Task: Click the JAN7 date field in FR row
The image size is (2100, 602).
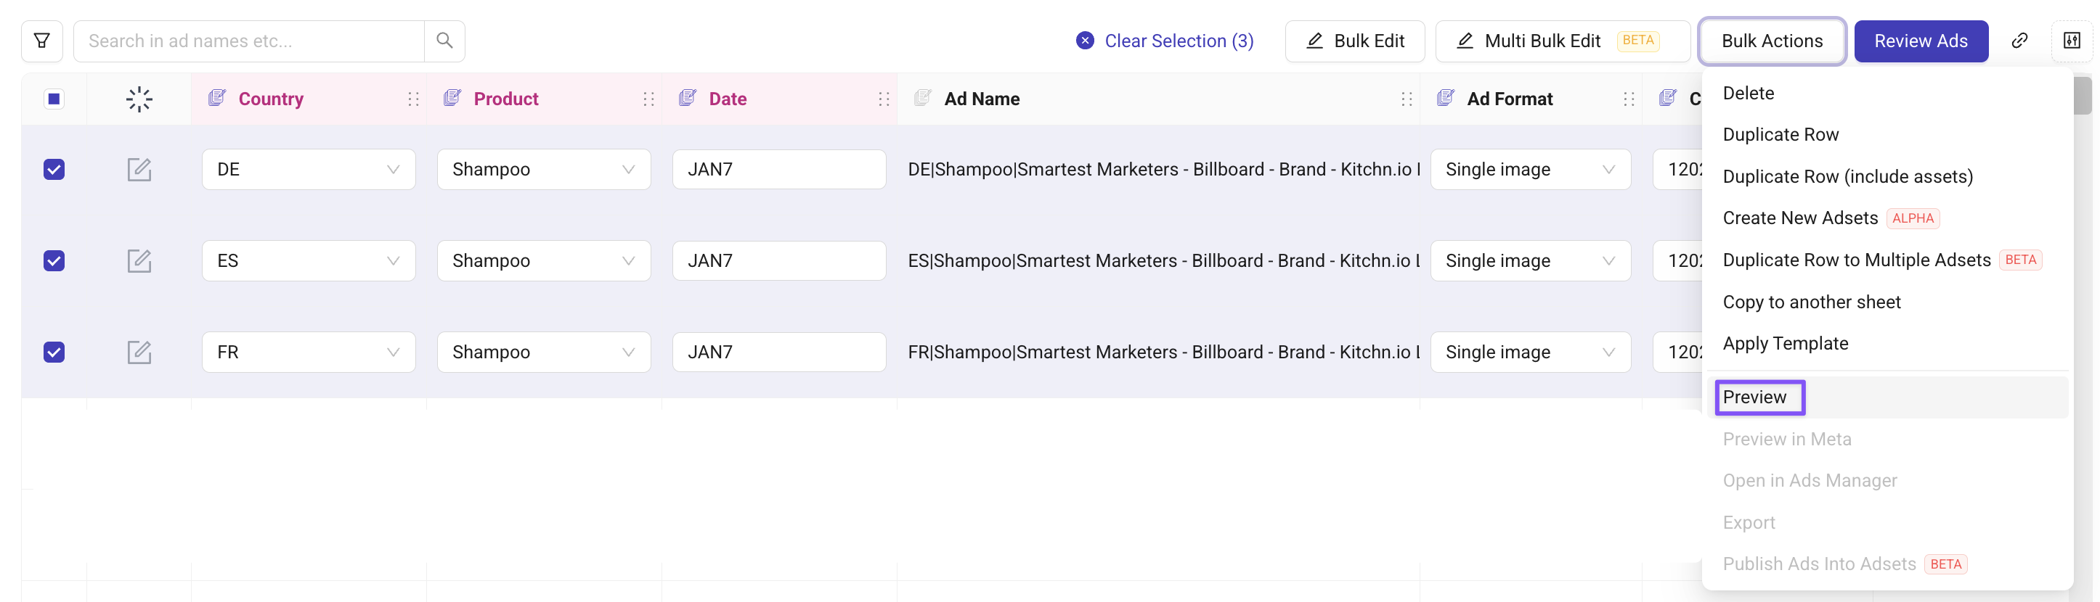Action: [x=779, y=352]
